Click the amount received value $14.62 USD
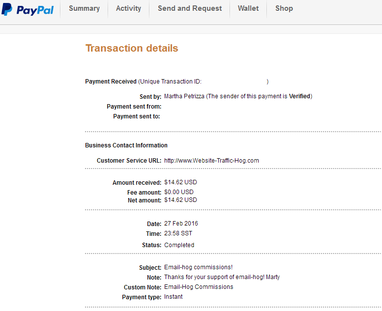The image size is (382, 311). [180, 182]
